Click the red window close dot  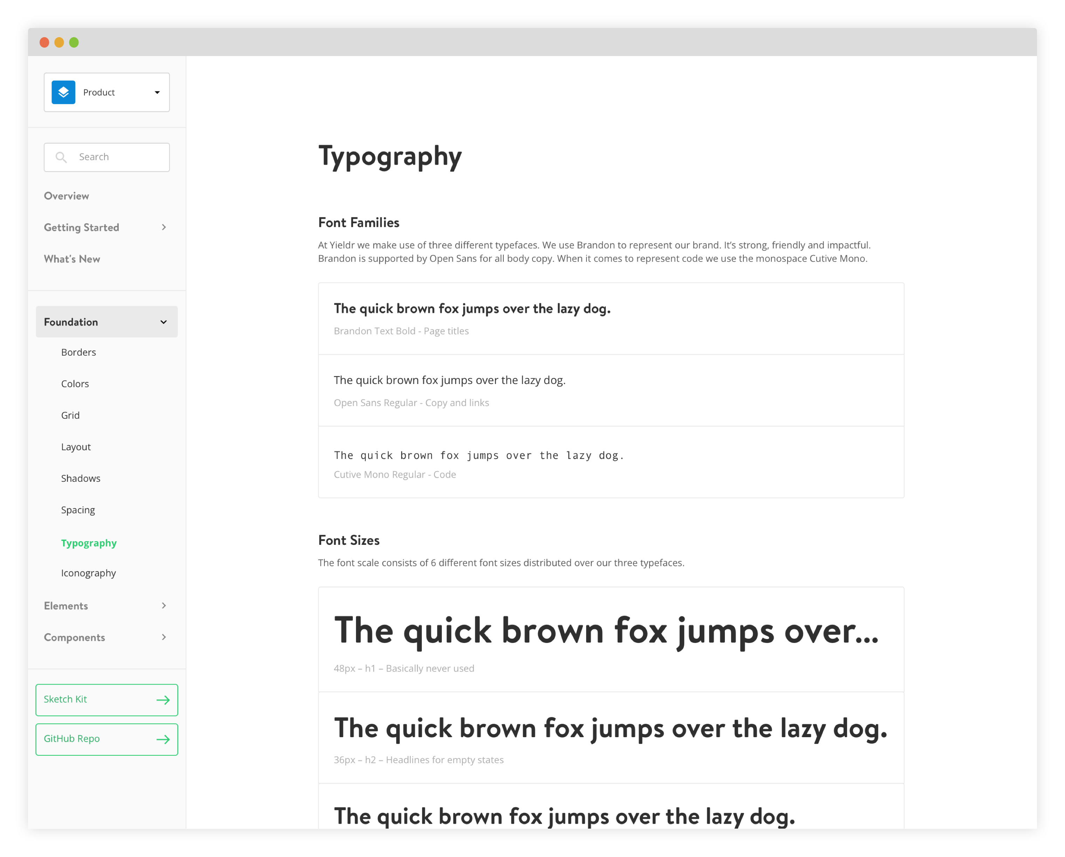44,42
